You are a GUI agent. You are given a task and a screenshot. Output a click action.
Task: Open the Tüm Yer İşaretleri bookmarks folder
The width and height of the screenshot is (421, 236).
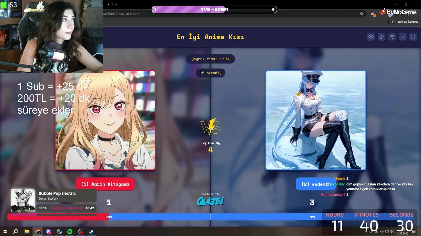click(x=405, y=22)
